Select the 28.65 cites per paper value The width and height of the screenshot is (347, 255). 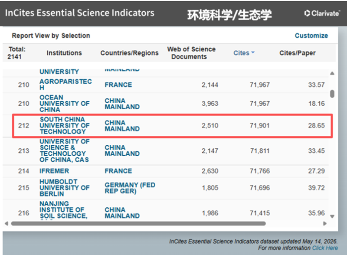click(316, 125)
